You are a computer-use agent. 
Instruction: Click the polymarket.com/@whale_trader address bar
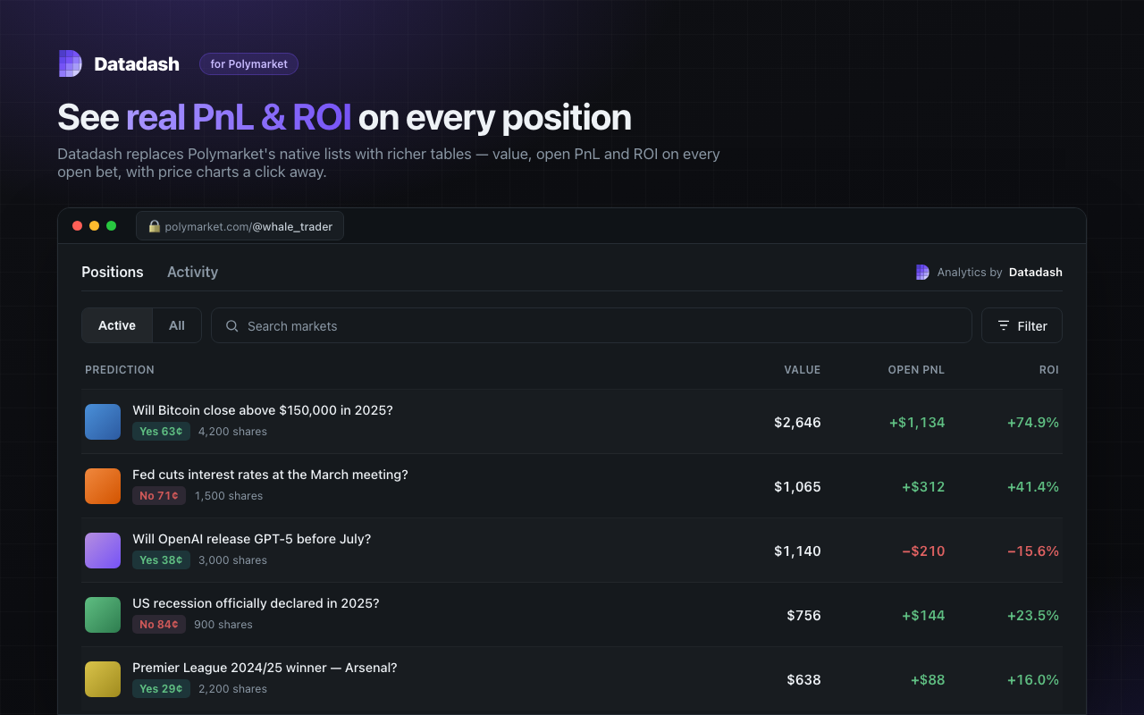pyautogui.click(x=240, y=226)
